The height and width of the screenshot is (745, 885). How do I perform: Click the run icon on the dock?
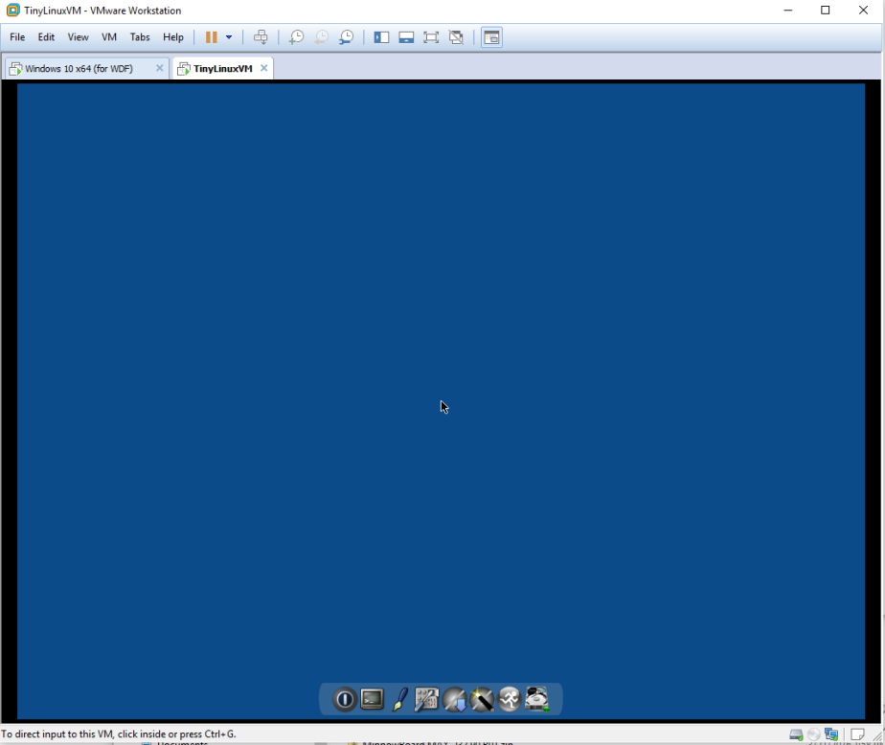click(509, 699)
